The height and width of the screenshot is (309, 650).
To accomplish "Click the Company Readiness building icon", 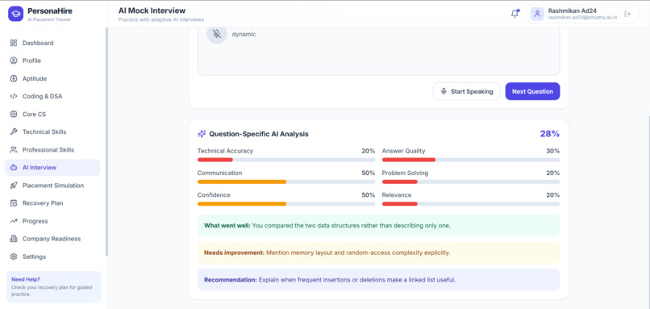I will point(14,239).
